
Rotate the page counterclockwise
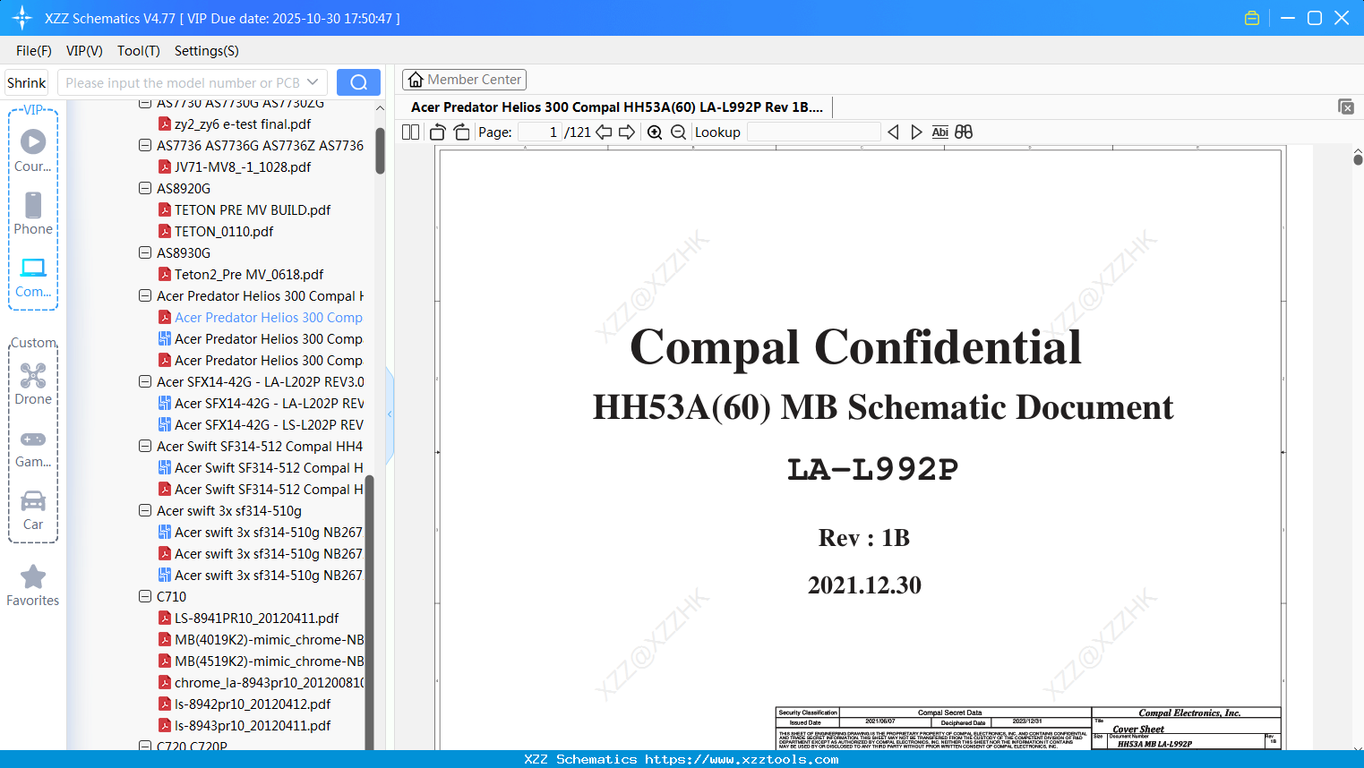pyautogui.click(x=438, y=132)
